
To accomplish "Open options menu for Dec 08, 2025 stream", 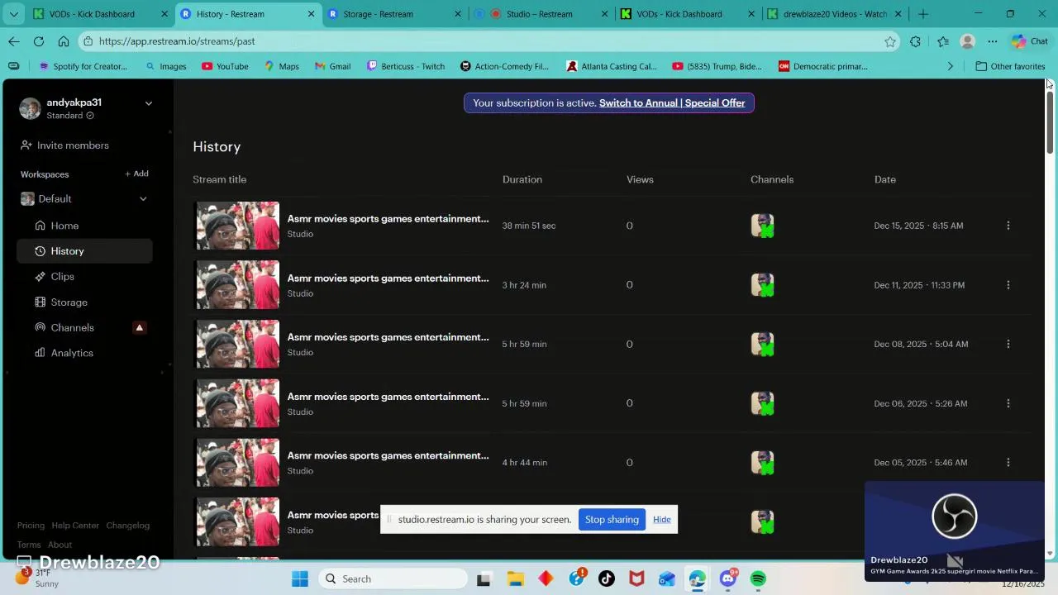I will click(1008, 344).
